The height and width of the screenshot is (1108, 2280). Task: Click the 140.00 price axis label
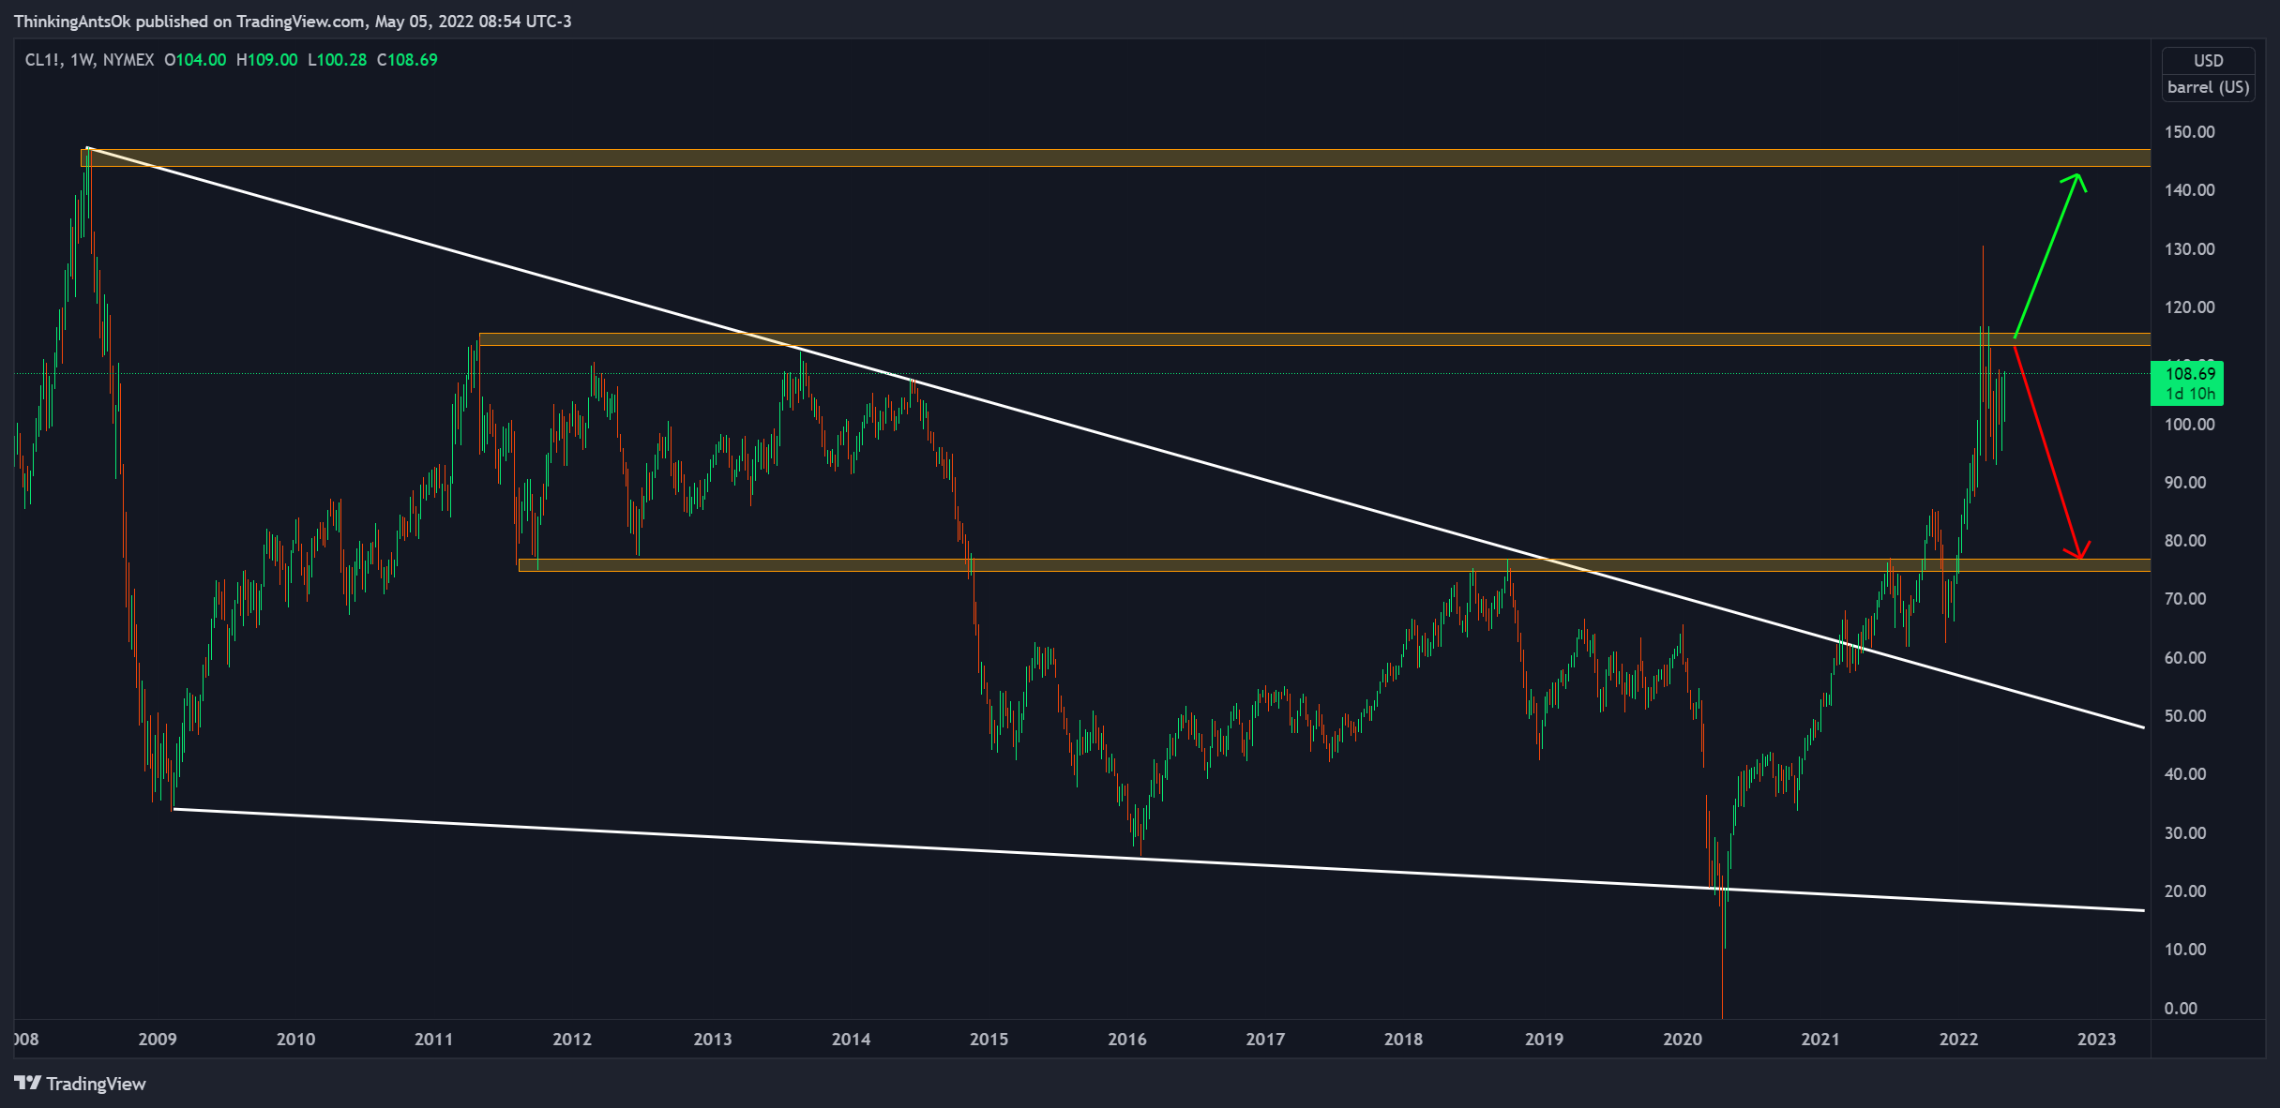click(2189, 190)
